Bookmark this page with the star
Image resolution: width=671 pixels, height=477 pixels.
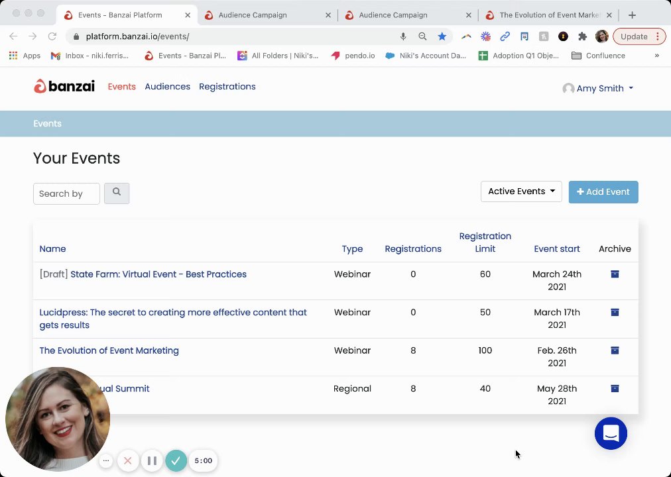click(442, 36)
